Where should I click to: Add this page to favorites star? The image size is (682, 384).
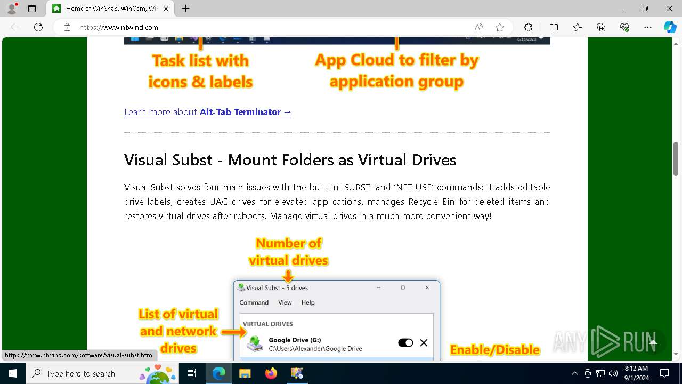500,27
